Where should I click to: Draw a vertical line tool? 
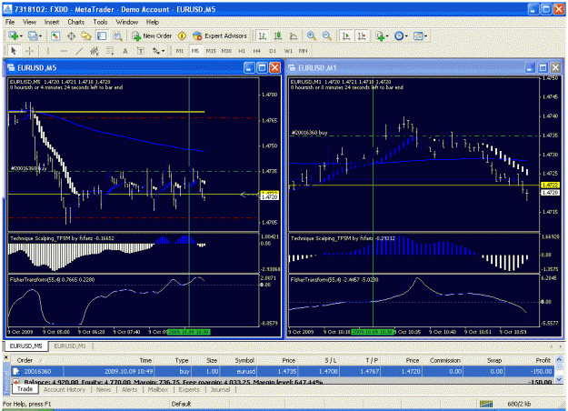click(48, 51)
